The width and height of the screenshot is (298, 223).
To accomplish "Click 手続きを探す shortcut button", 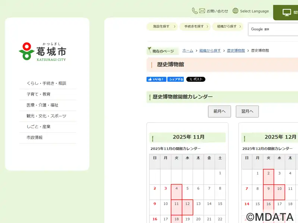I will (195, 26).
